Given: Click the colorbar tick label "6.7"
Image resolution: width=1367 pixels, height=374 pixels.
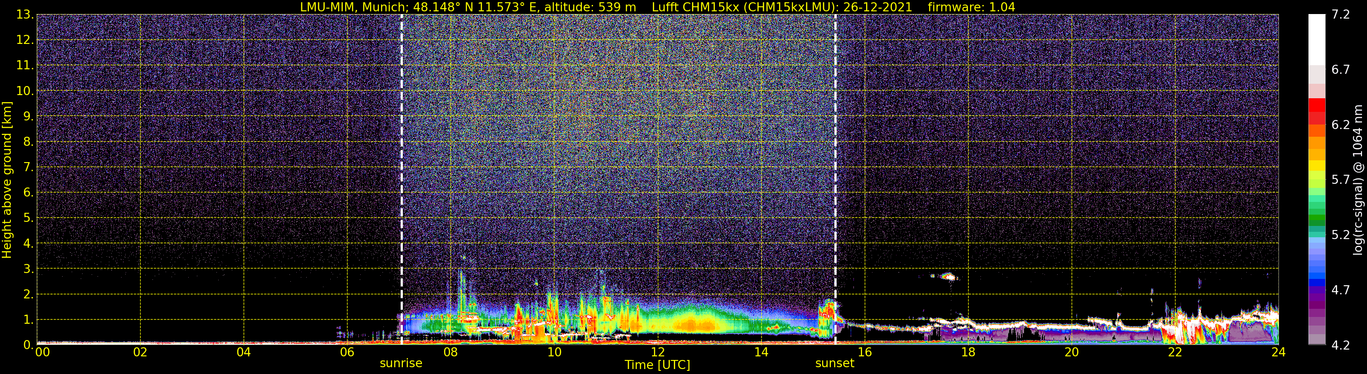Looking at the screenshot, I should point(1341,70).
